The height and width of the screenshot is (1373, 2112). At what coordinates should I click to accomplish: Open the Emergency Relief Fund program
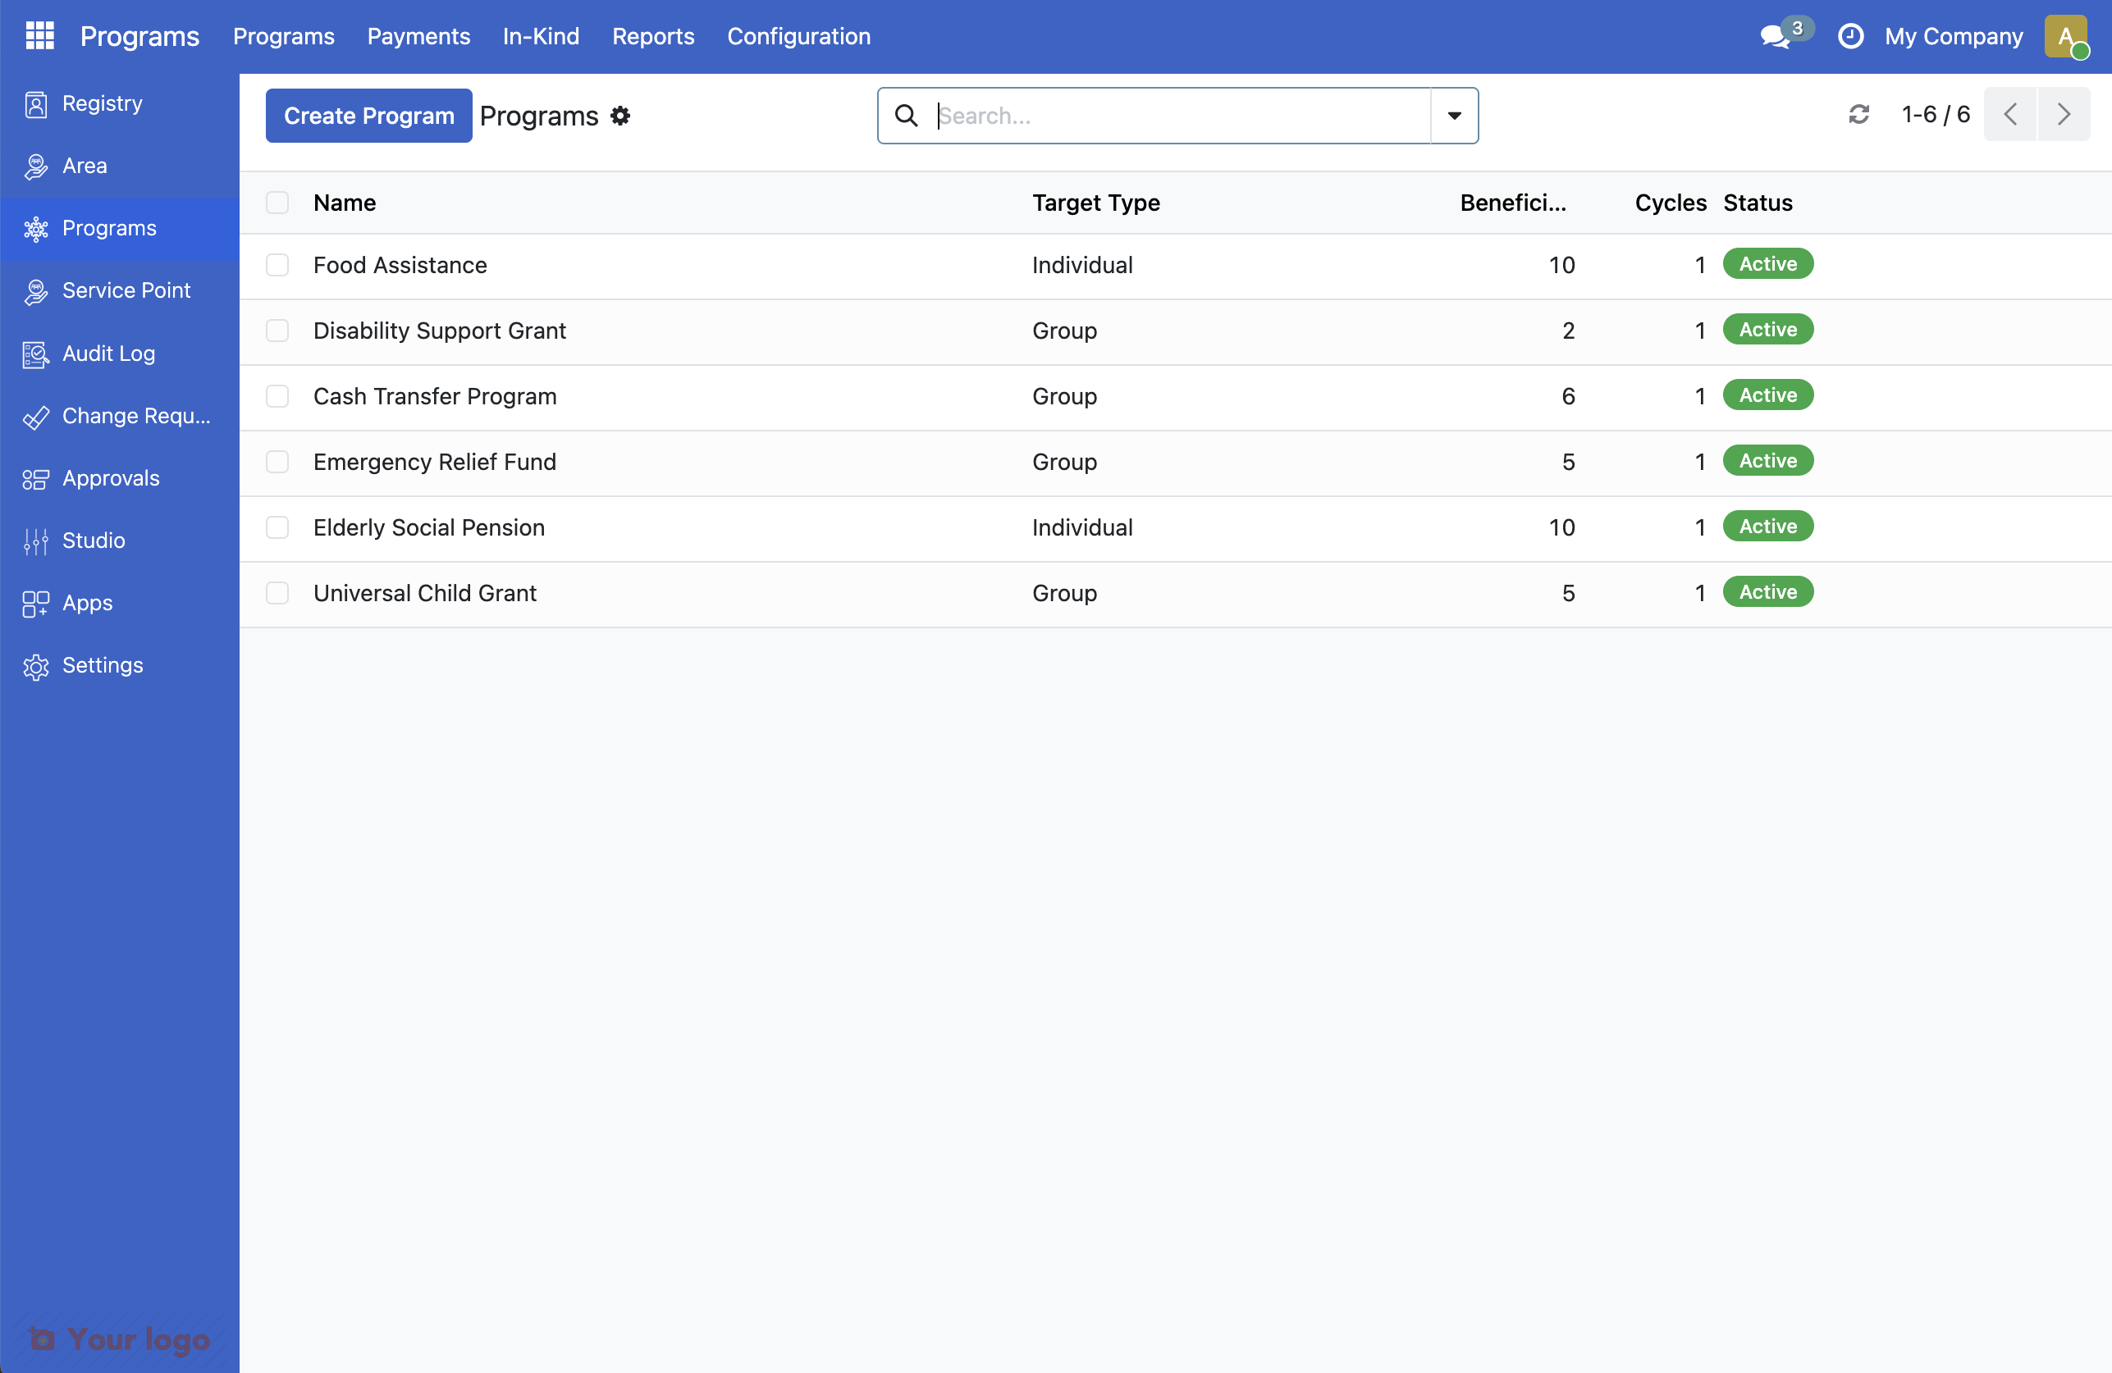pyautogui.click(x=434, y=462)
